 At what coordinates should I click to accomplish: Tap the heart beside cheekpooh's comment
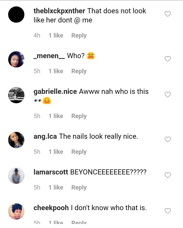(168, 211)
